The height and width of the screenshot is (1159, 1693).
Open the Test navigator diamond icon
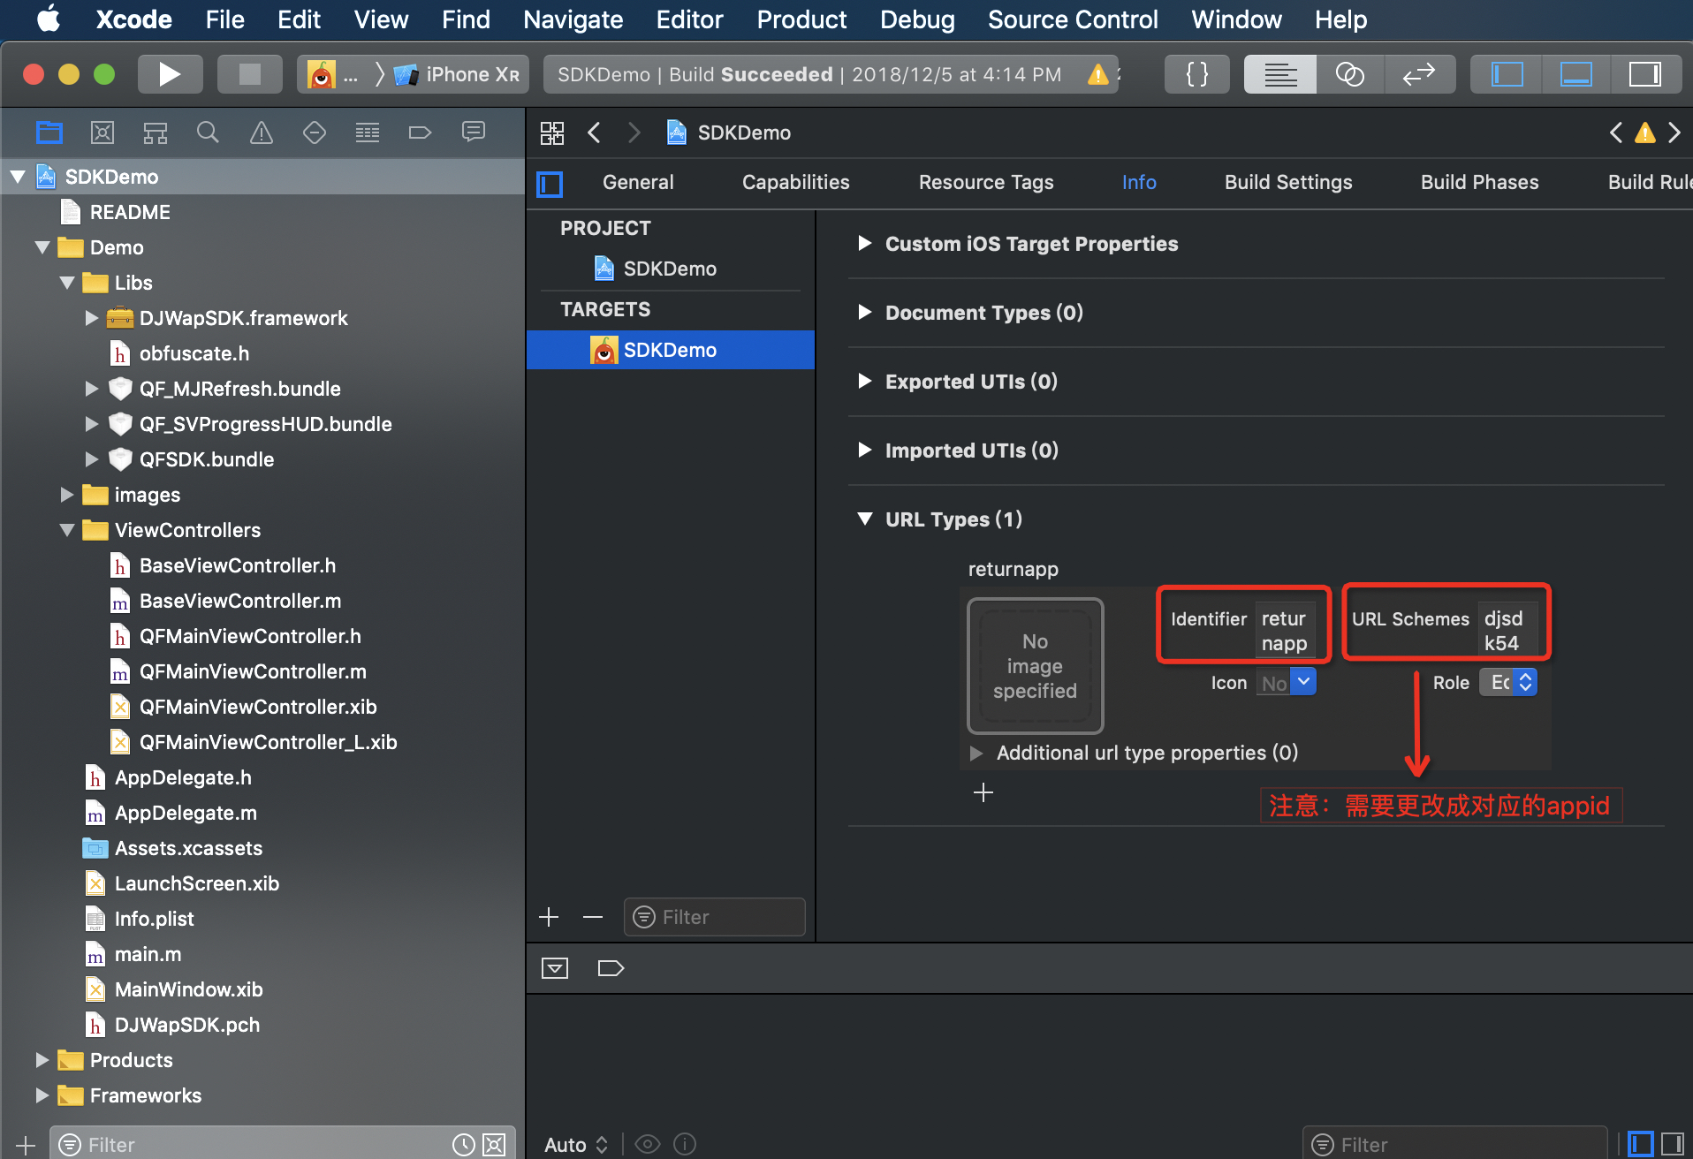click(315, 133)
